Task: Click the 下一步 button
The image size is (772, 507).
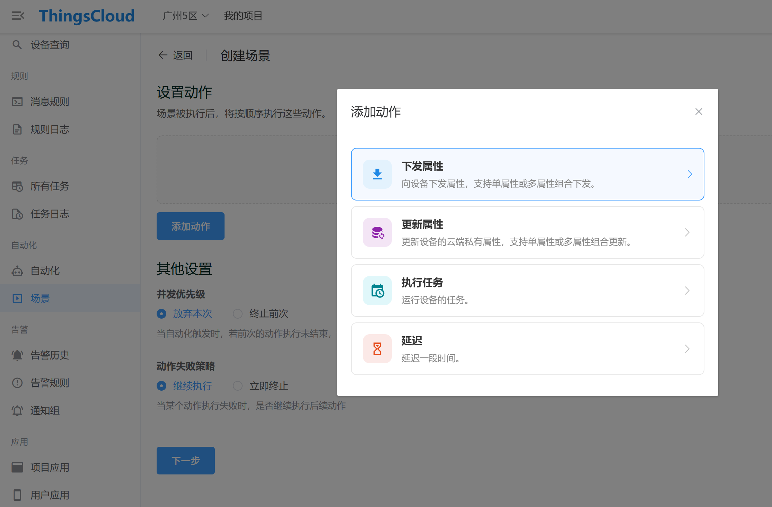Action: 185,461
